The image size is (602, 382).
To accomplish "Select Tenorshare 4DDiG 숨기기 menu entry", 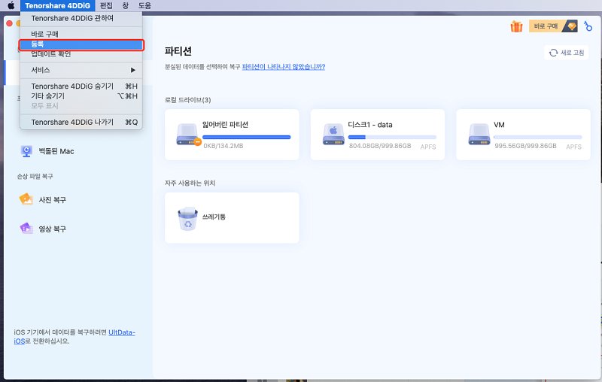I will pyautogui.click(x=81, y=86).
